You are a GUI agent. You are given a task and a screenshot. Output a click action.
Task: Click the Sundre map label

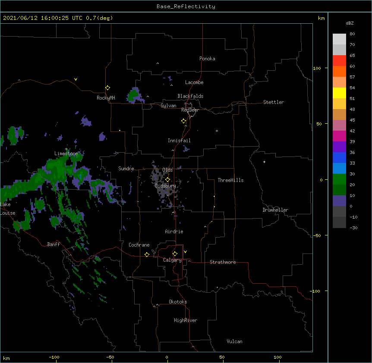click(x=126, y=169)
